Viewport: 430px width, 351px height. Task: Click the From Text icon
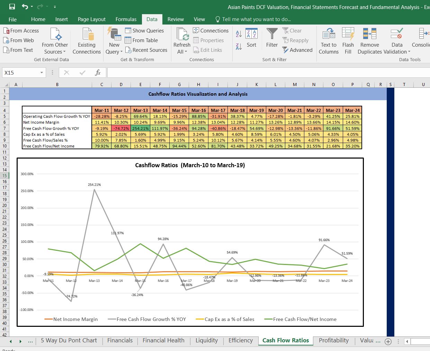6,50
